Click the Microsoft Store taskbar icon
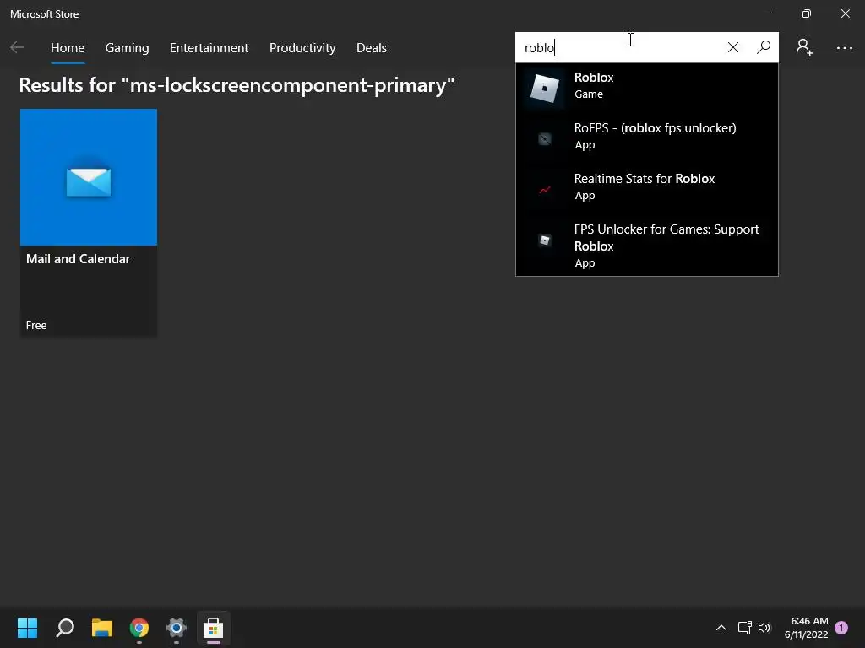This screenshot has height=648, width=865. point(214,627)
